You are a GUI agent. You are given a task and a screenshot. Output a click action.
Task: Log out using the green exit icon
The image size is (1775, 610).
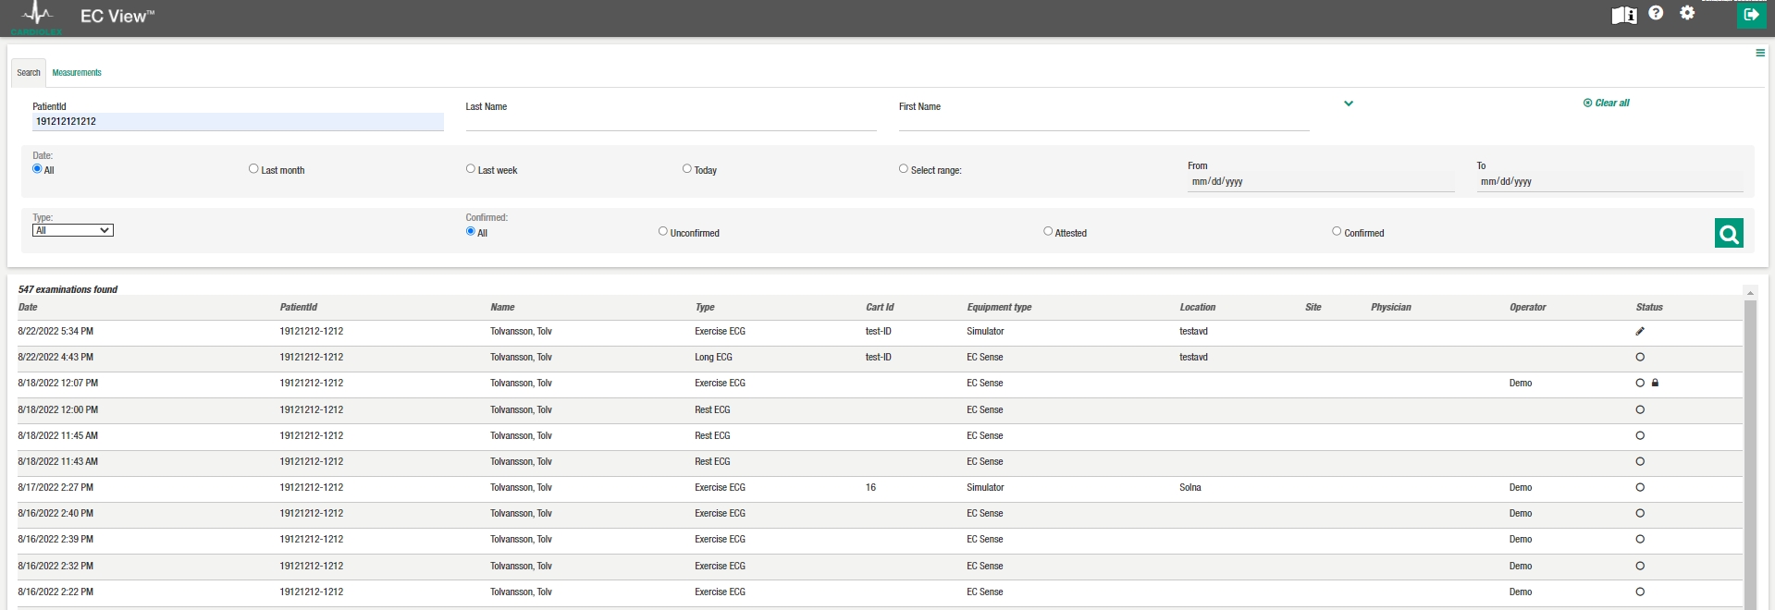1750,15
